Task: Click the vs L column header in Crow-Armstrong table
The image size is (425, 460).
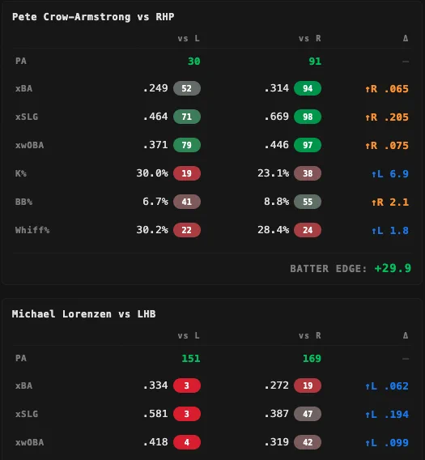Action: pyautogui.click(x=189, y=38)
